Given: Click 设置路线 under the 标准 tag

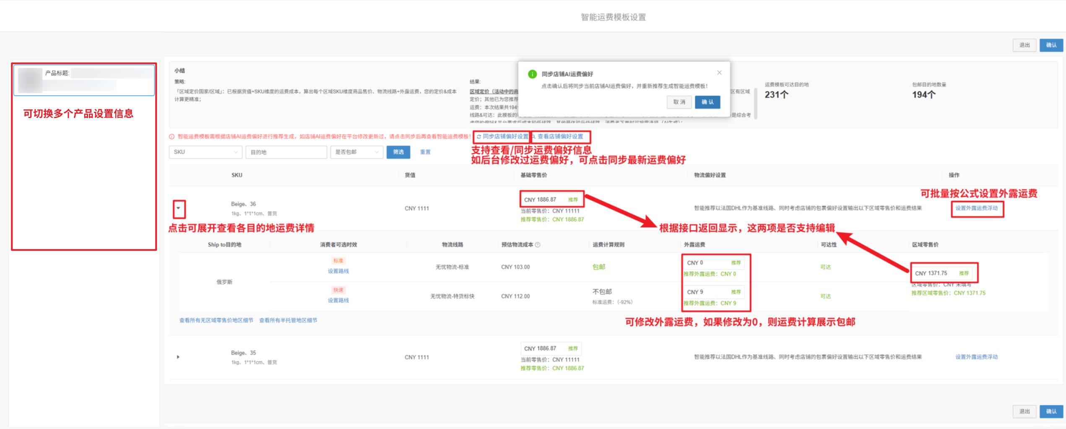Looking at the screenshot, I should (x=338, y=271).
